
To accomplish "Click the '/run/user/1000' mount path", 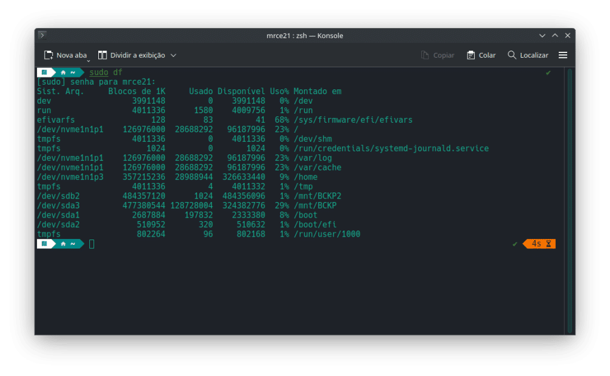I will [327, 234].
